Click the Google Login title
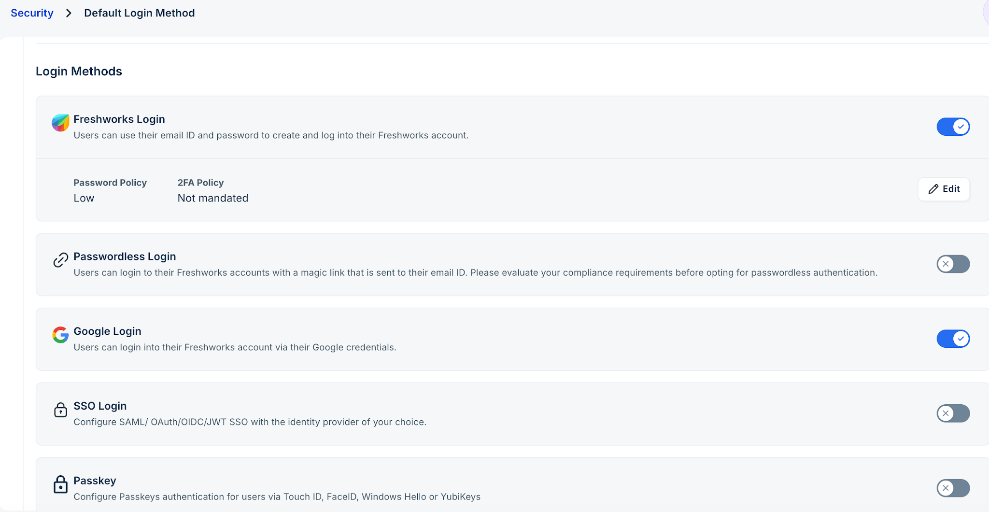The height and width of the screenshot is (512, 989). pos(107,331)
